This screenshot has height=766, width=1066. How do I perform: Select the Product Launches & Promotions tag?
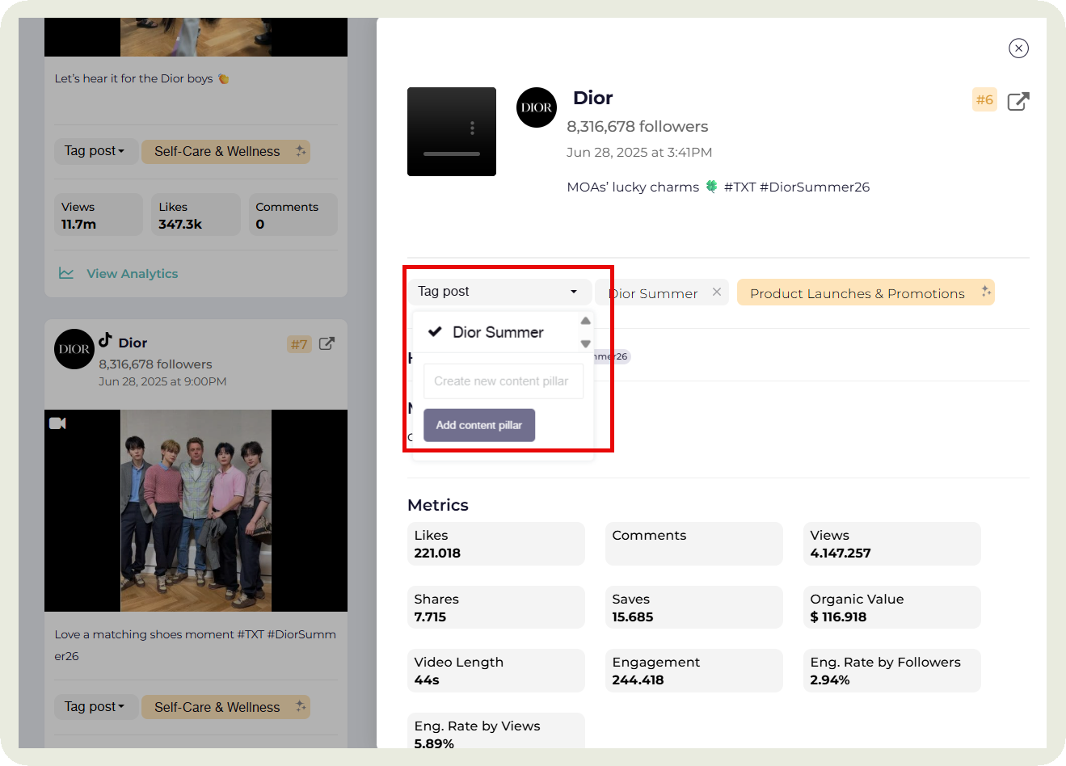[857, 293]
